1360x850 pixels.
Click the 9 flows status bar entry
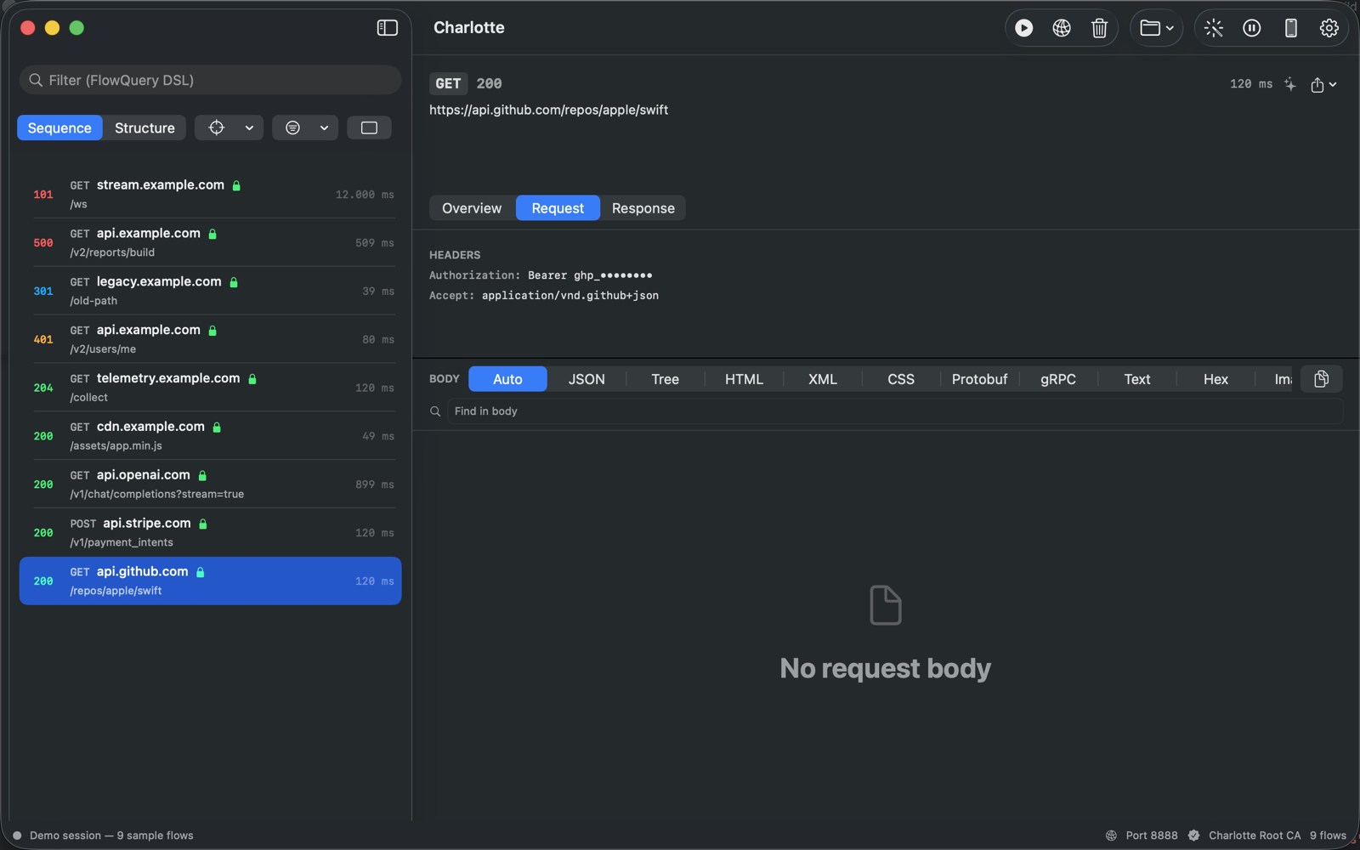click(x=1328, y=836)
